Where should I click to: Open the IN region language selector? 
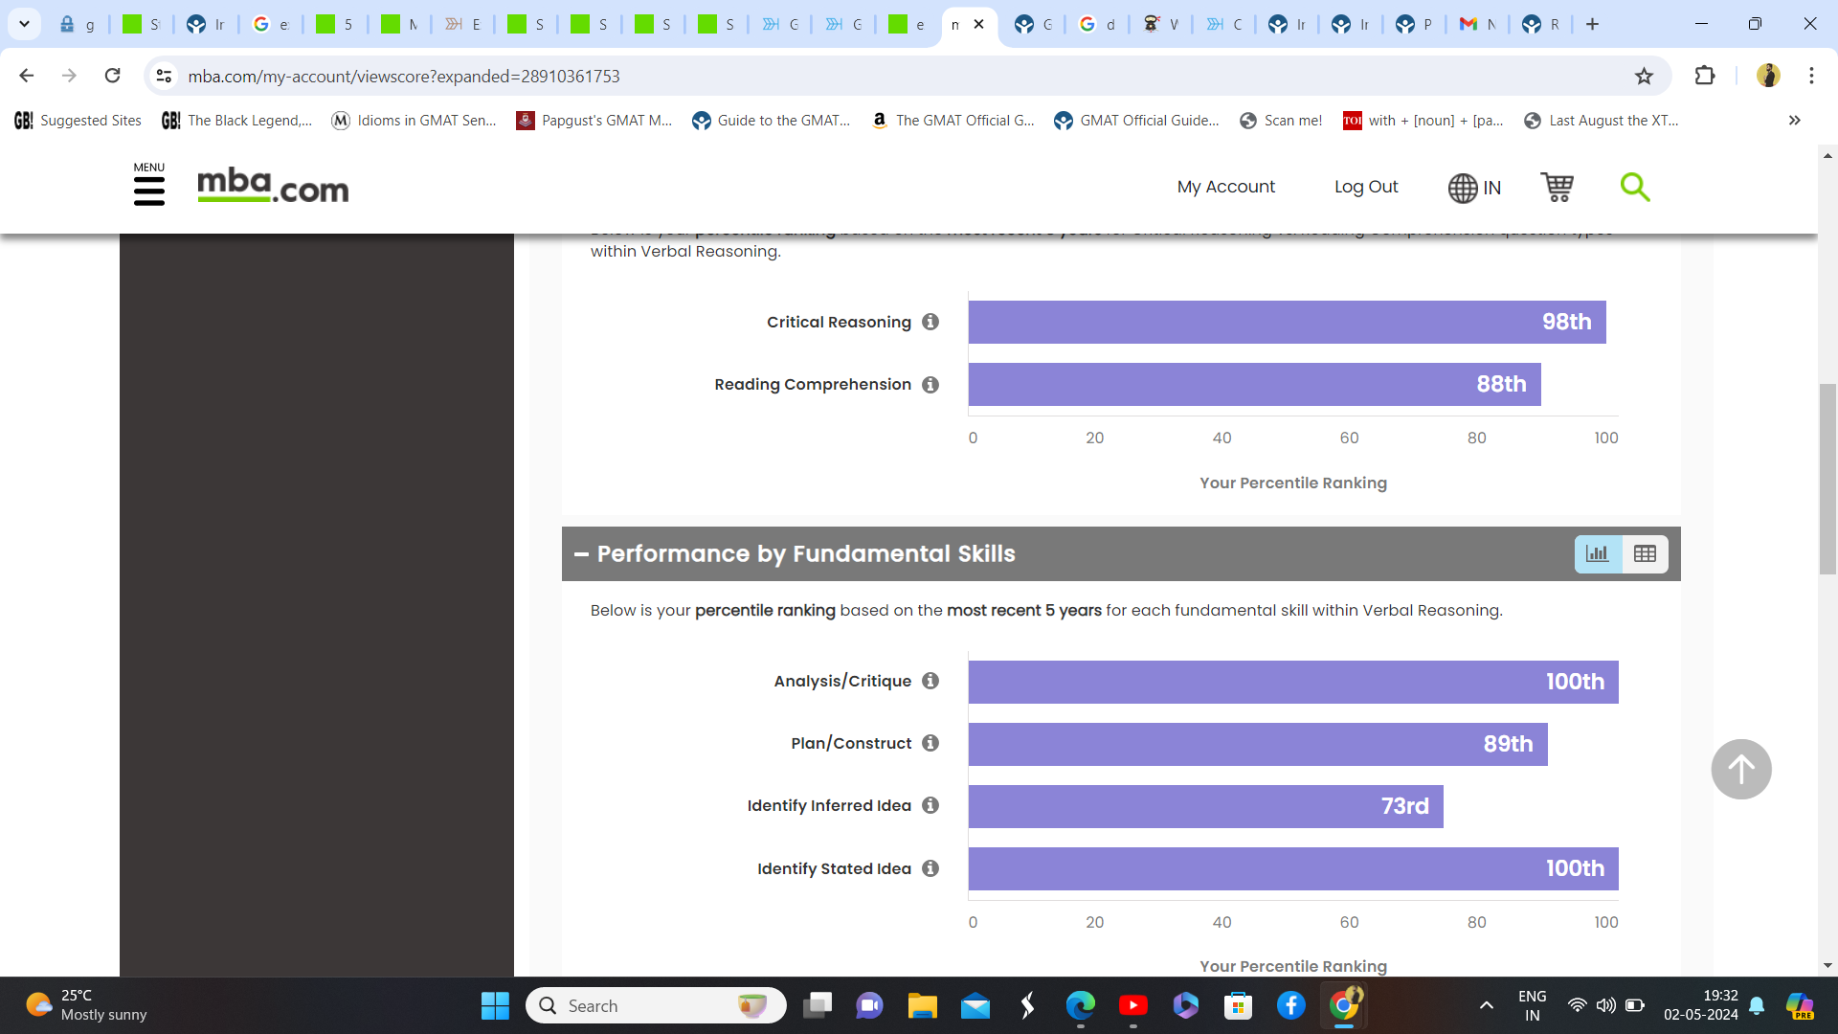click(1474, 188)
